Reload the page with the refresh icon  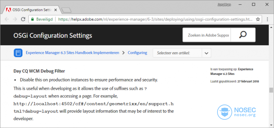[23, 19]
